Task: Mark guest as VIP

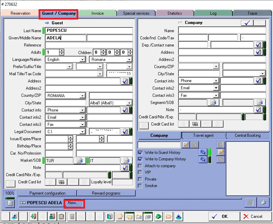Action: tap(140, 173)
